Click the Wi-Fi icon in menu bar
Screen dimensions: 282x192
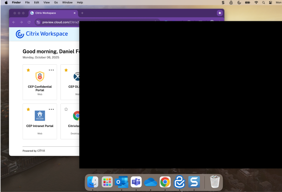pyautogui.click(x=256, y=3)
